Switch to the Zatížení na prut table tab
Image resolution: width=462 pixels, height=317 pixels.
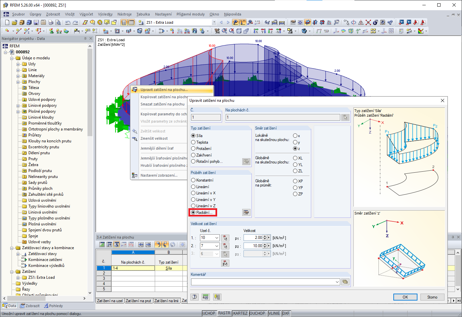pos(138,301)
